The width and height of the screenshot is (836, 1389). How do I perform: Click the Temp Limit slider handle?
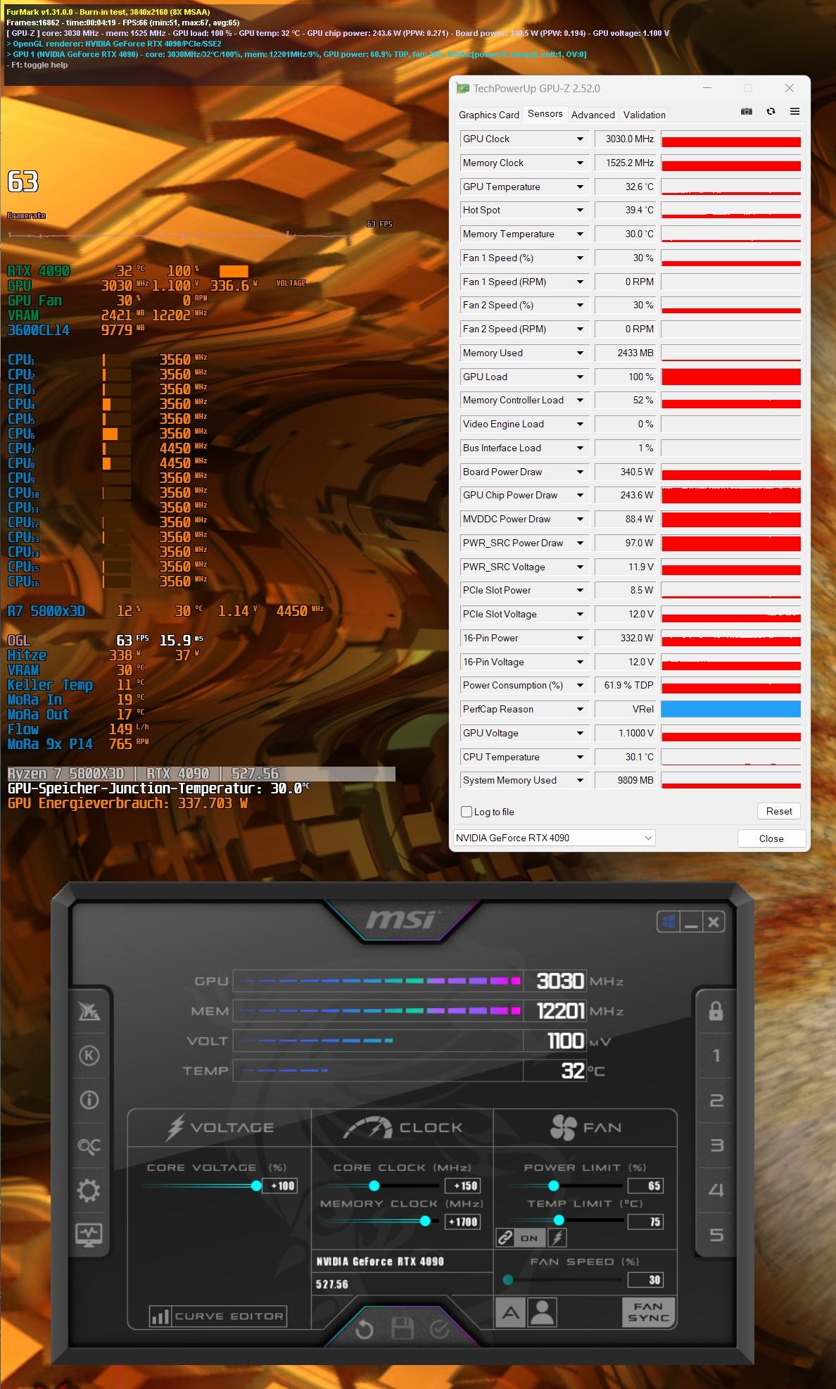point(559,1221)
